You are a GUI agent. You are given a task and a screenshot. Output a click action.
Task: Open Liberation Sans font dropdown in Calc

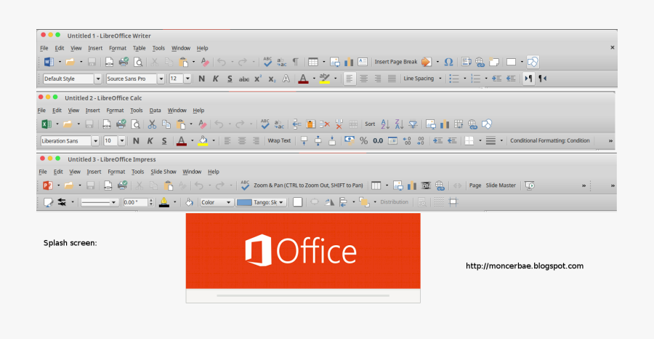tap(95, 140)
